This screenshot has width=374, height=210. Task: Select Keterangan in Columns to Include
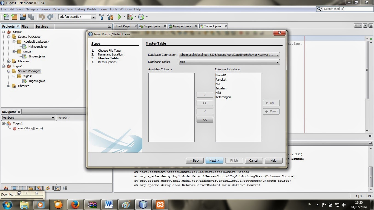223,97
